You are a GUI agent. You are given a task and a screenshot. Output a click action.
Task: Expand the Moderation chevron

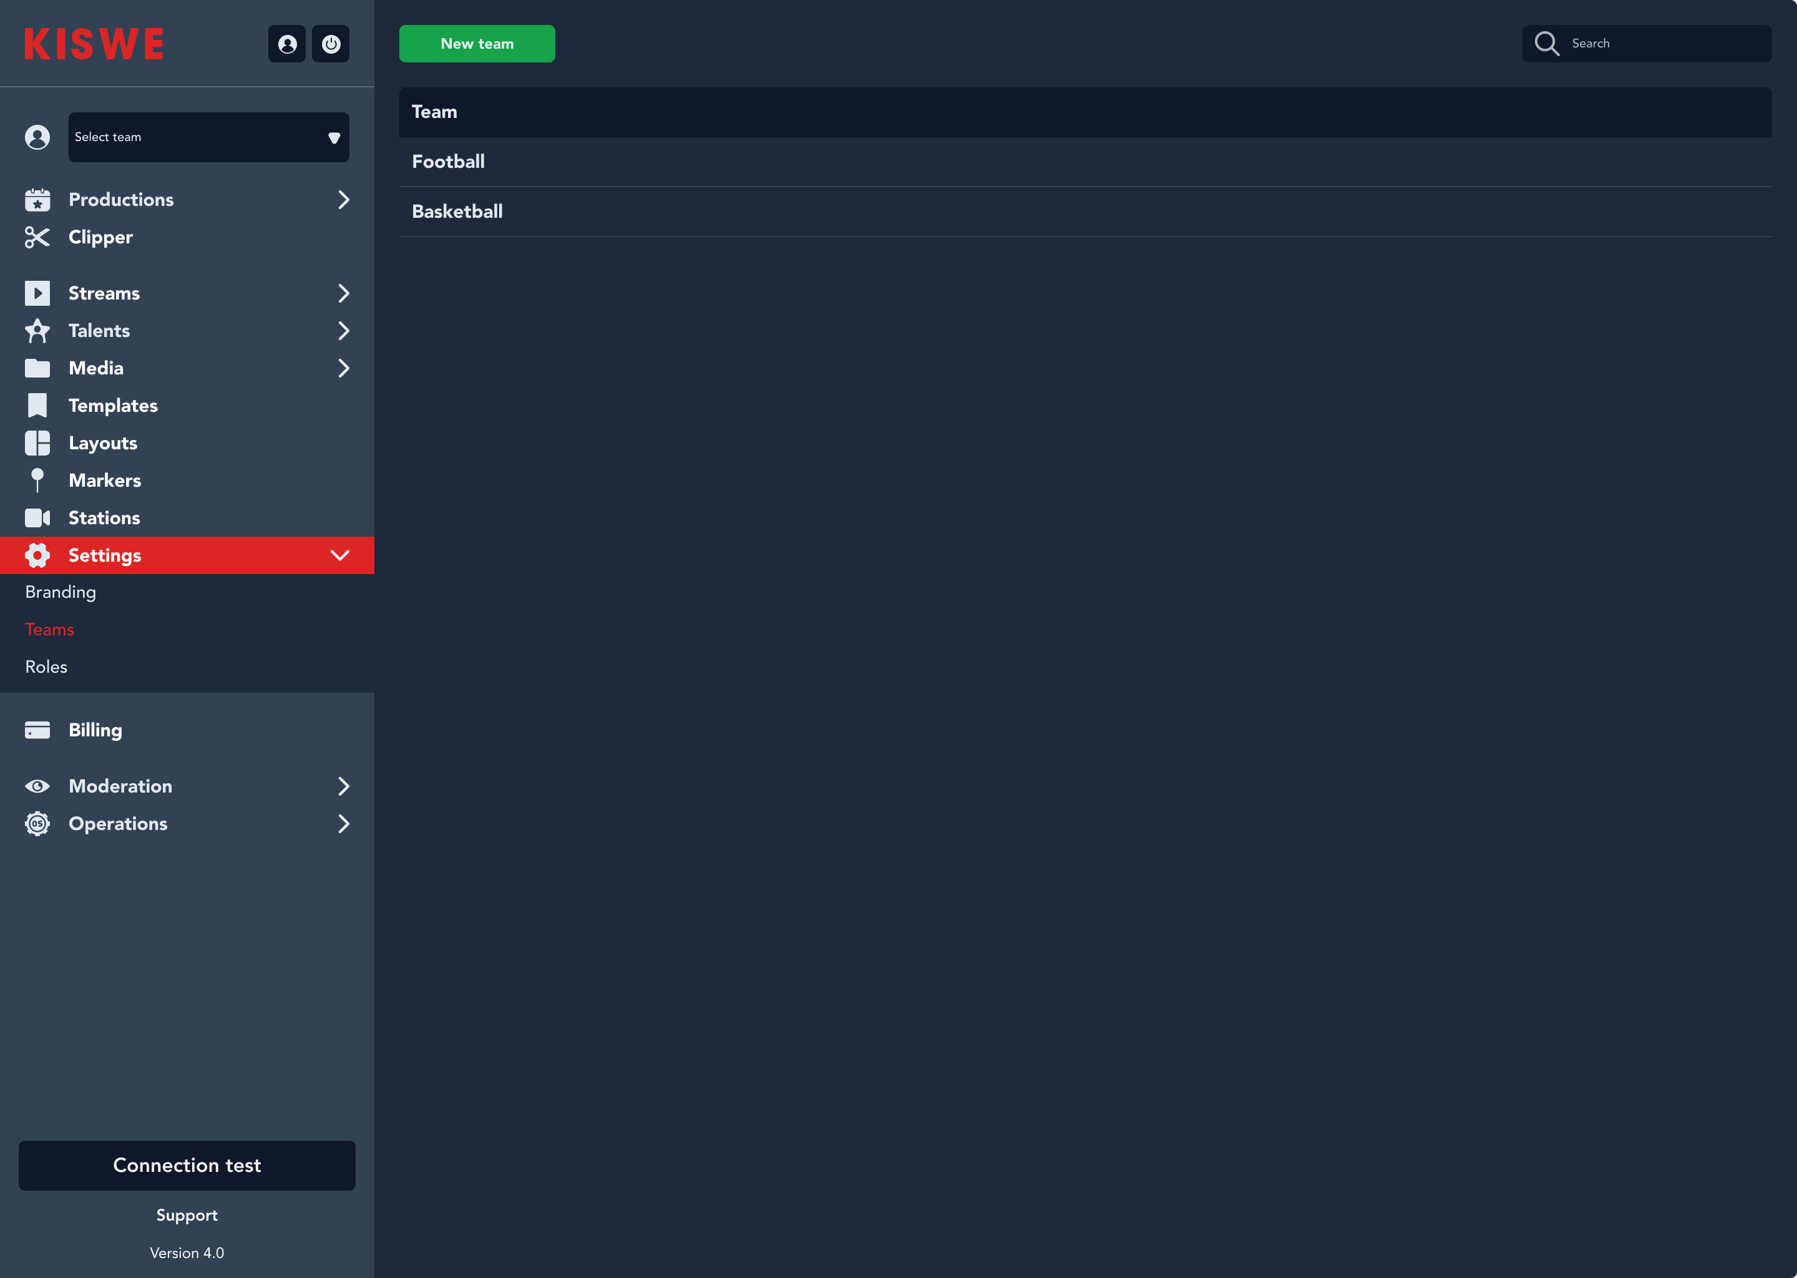click(343, 786)
